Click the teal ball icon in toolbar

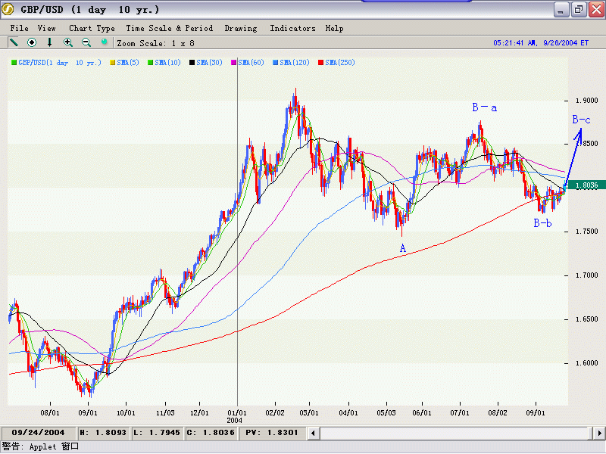tap(104, 42)
